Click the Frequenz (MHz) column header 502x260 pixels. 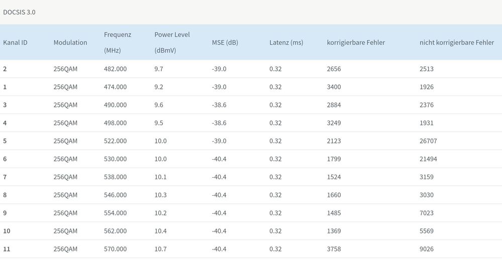118,43
